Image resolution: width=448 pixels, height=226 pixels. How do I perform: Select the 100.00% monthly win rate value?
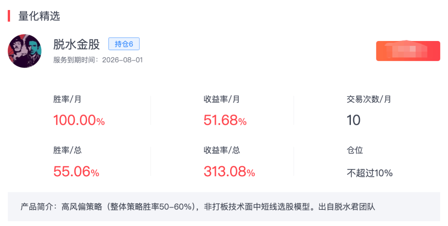pos(79,120)
